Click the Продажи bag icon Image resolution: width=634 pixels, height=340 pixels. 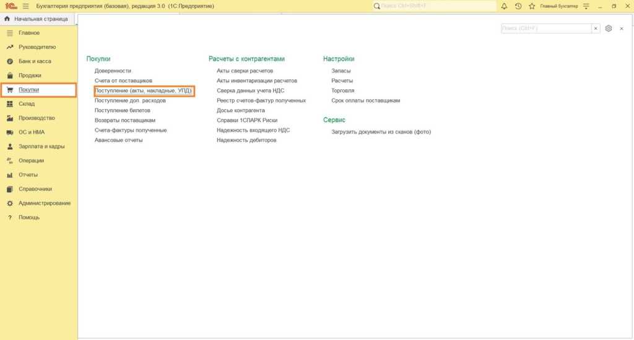pyautogui.click(x=10, y=75)
